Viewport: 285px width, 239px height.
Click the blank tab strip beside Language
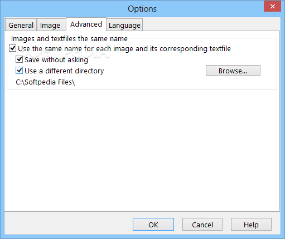pos(211,24)
